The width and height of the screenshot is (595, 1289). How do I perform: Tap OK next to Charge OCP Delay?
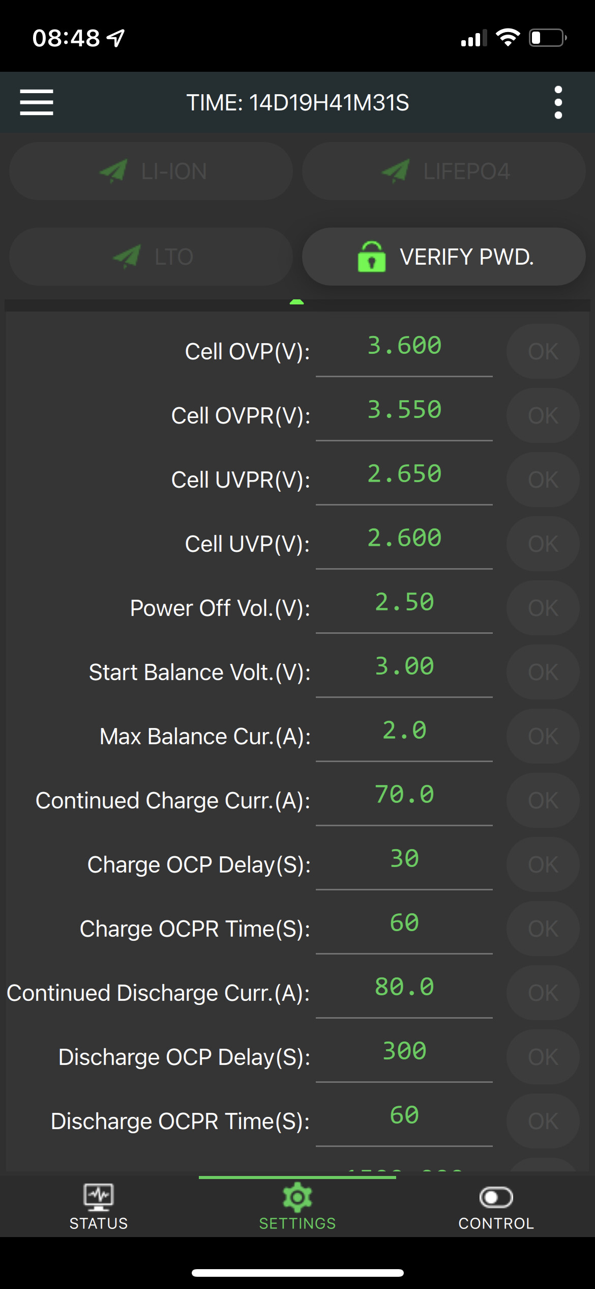tap(543, 864)
